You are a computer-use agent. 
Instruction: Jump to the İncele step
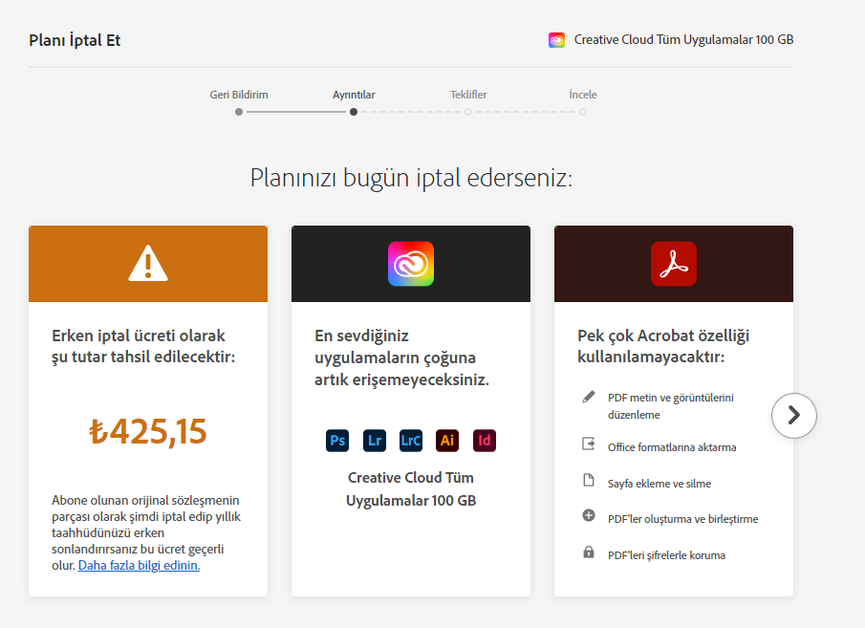pos(583,95)
